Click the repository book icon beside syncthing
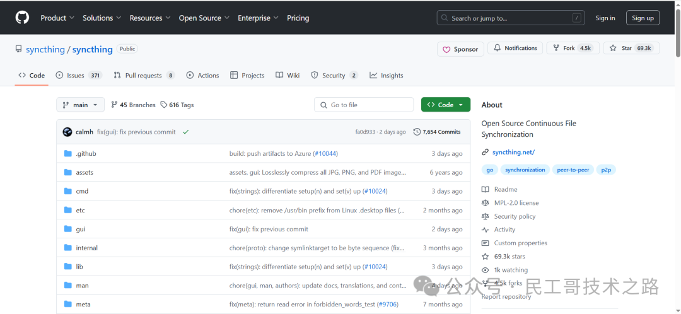Image resolution: width=681 pixels, height=314 pixels. [18, 49]
